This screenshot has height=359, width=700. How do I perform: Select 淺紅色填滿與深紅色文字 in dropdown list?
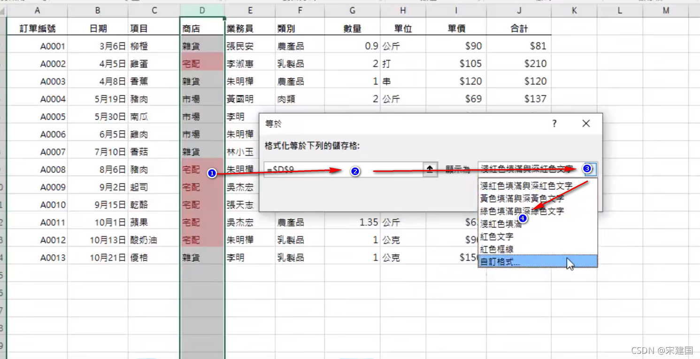point(538,186)
